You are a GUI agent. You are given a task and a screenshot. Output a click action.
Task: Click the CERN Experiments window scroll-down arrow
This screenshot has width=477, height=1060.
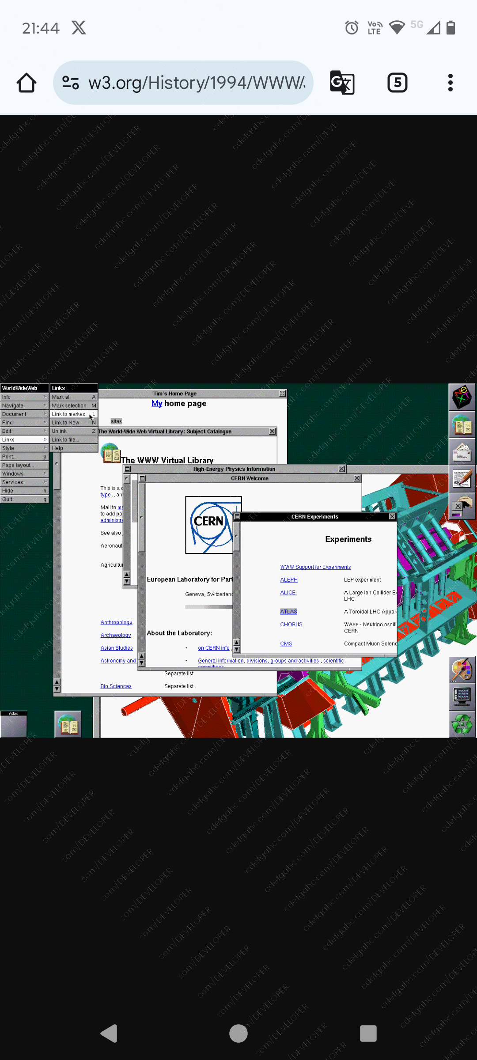click(237, 649)
